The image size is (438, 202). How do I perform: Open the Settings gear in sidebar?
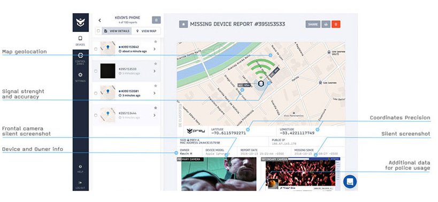click(x=80, y=77)
